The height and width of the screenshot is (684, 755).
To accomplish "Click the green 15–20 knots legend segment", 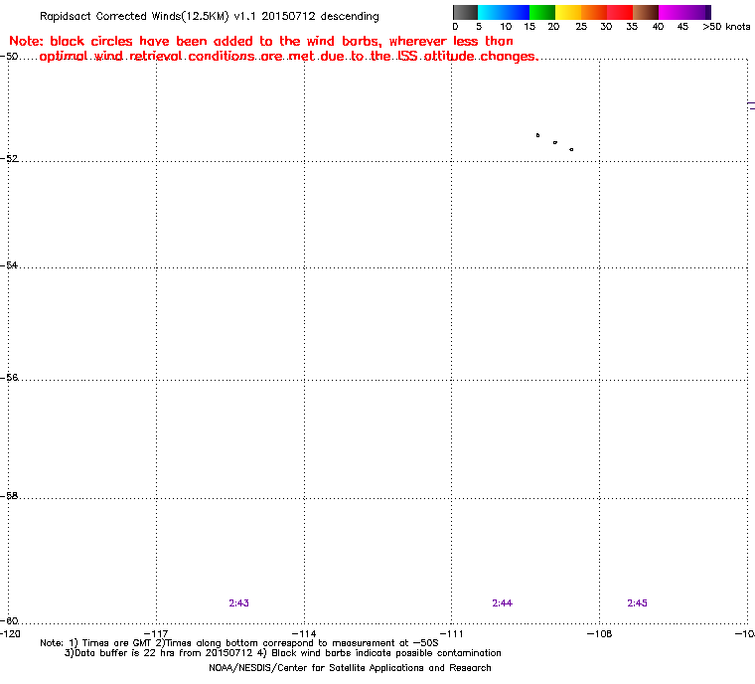I will pos(542,12).
